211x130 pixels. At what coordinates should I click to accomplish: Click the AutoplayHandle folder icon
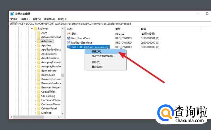coord(39,66)
